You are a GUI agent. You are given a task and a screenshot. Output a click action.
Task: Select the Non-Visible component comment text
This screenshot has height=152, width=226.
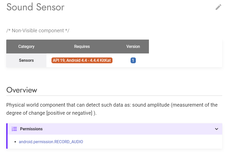(38, 31)
